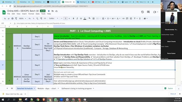The image size is (182, 102).
Task: Click the font size field showing 12
Action: pyautogui.click(x=65, y=18)
